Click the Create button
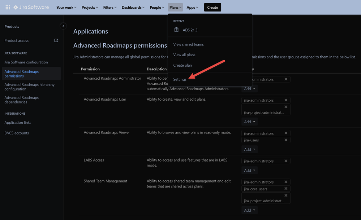The width and height of the screenshot is (361, 220). click(x=212, y=7)
